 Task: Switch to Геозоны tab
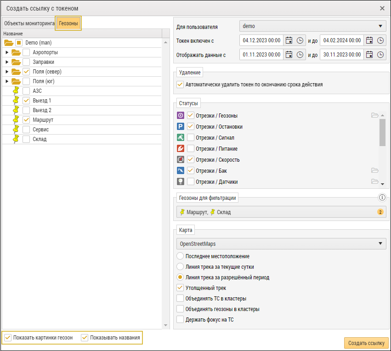click(x=68, y=23)
